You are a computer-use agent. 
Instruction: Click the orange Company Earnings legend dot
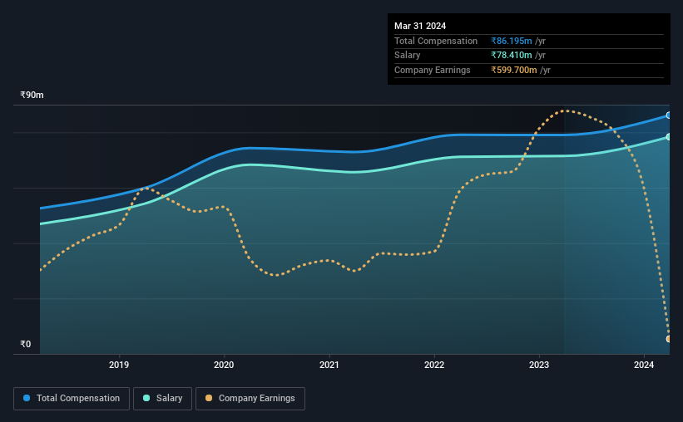[x=209, y=398]
